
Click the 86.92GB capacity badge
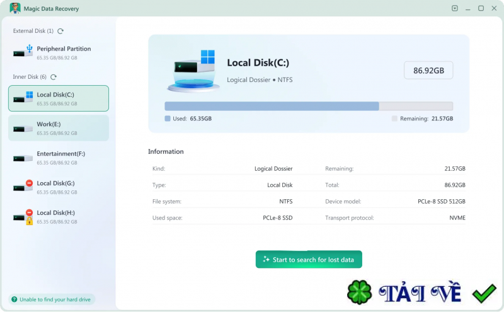[x=428, y=70]
